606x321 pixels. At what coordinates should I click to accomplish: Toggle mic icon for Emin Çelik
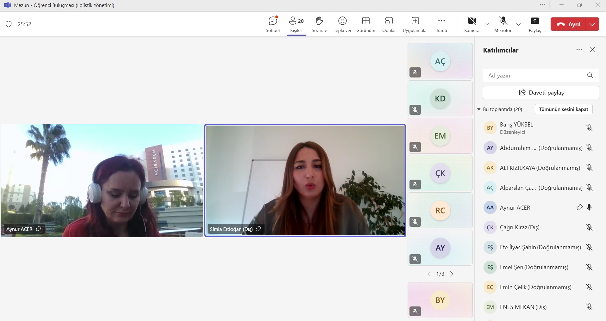click(589, 287)
